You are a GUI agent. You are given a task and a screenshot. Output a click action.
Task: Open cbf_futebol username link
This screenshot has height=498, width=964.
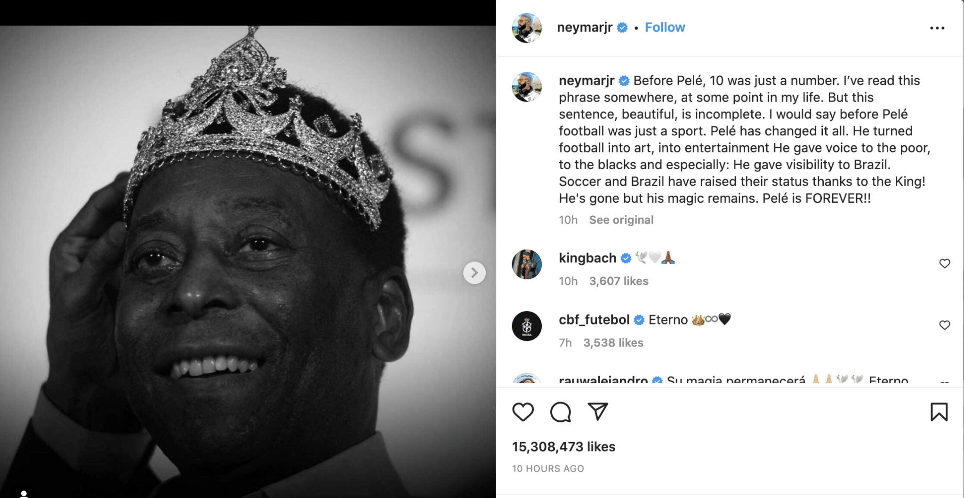tap(594, 320)
